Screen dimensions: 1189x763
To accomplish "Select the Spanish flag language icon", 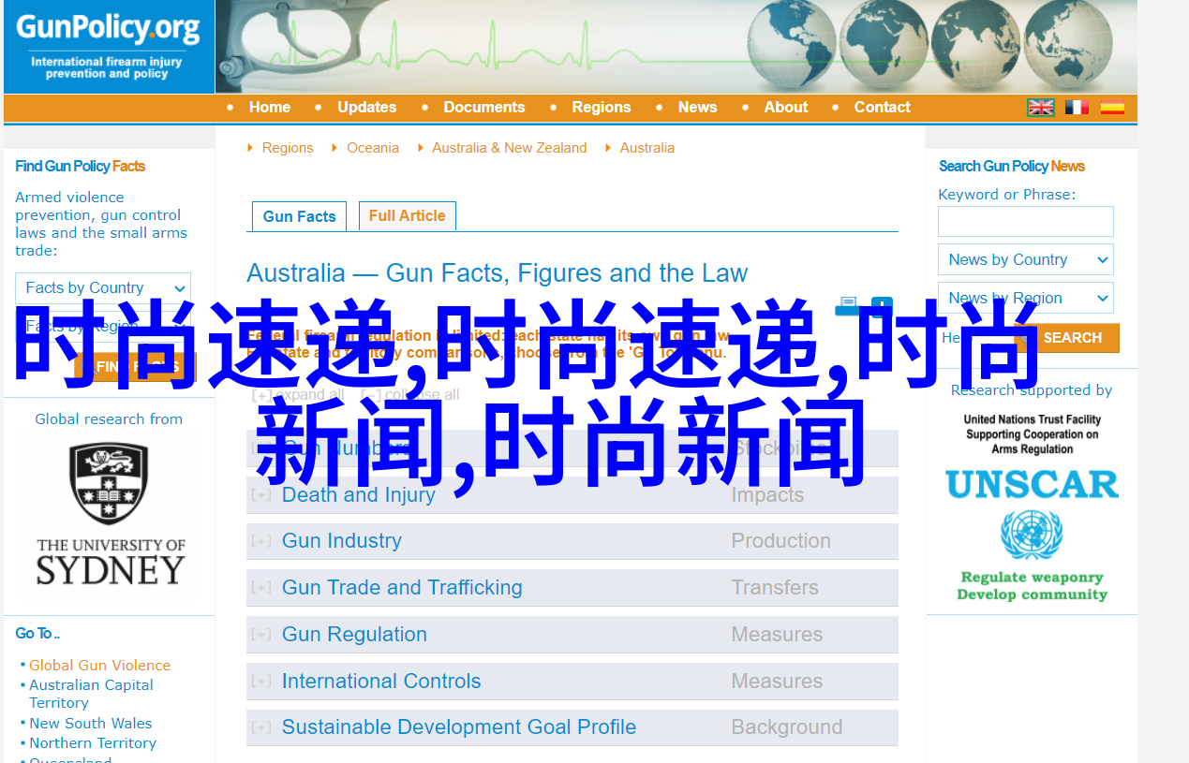I will pos(1112,108).
